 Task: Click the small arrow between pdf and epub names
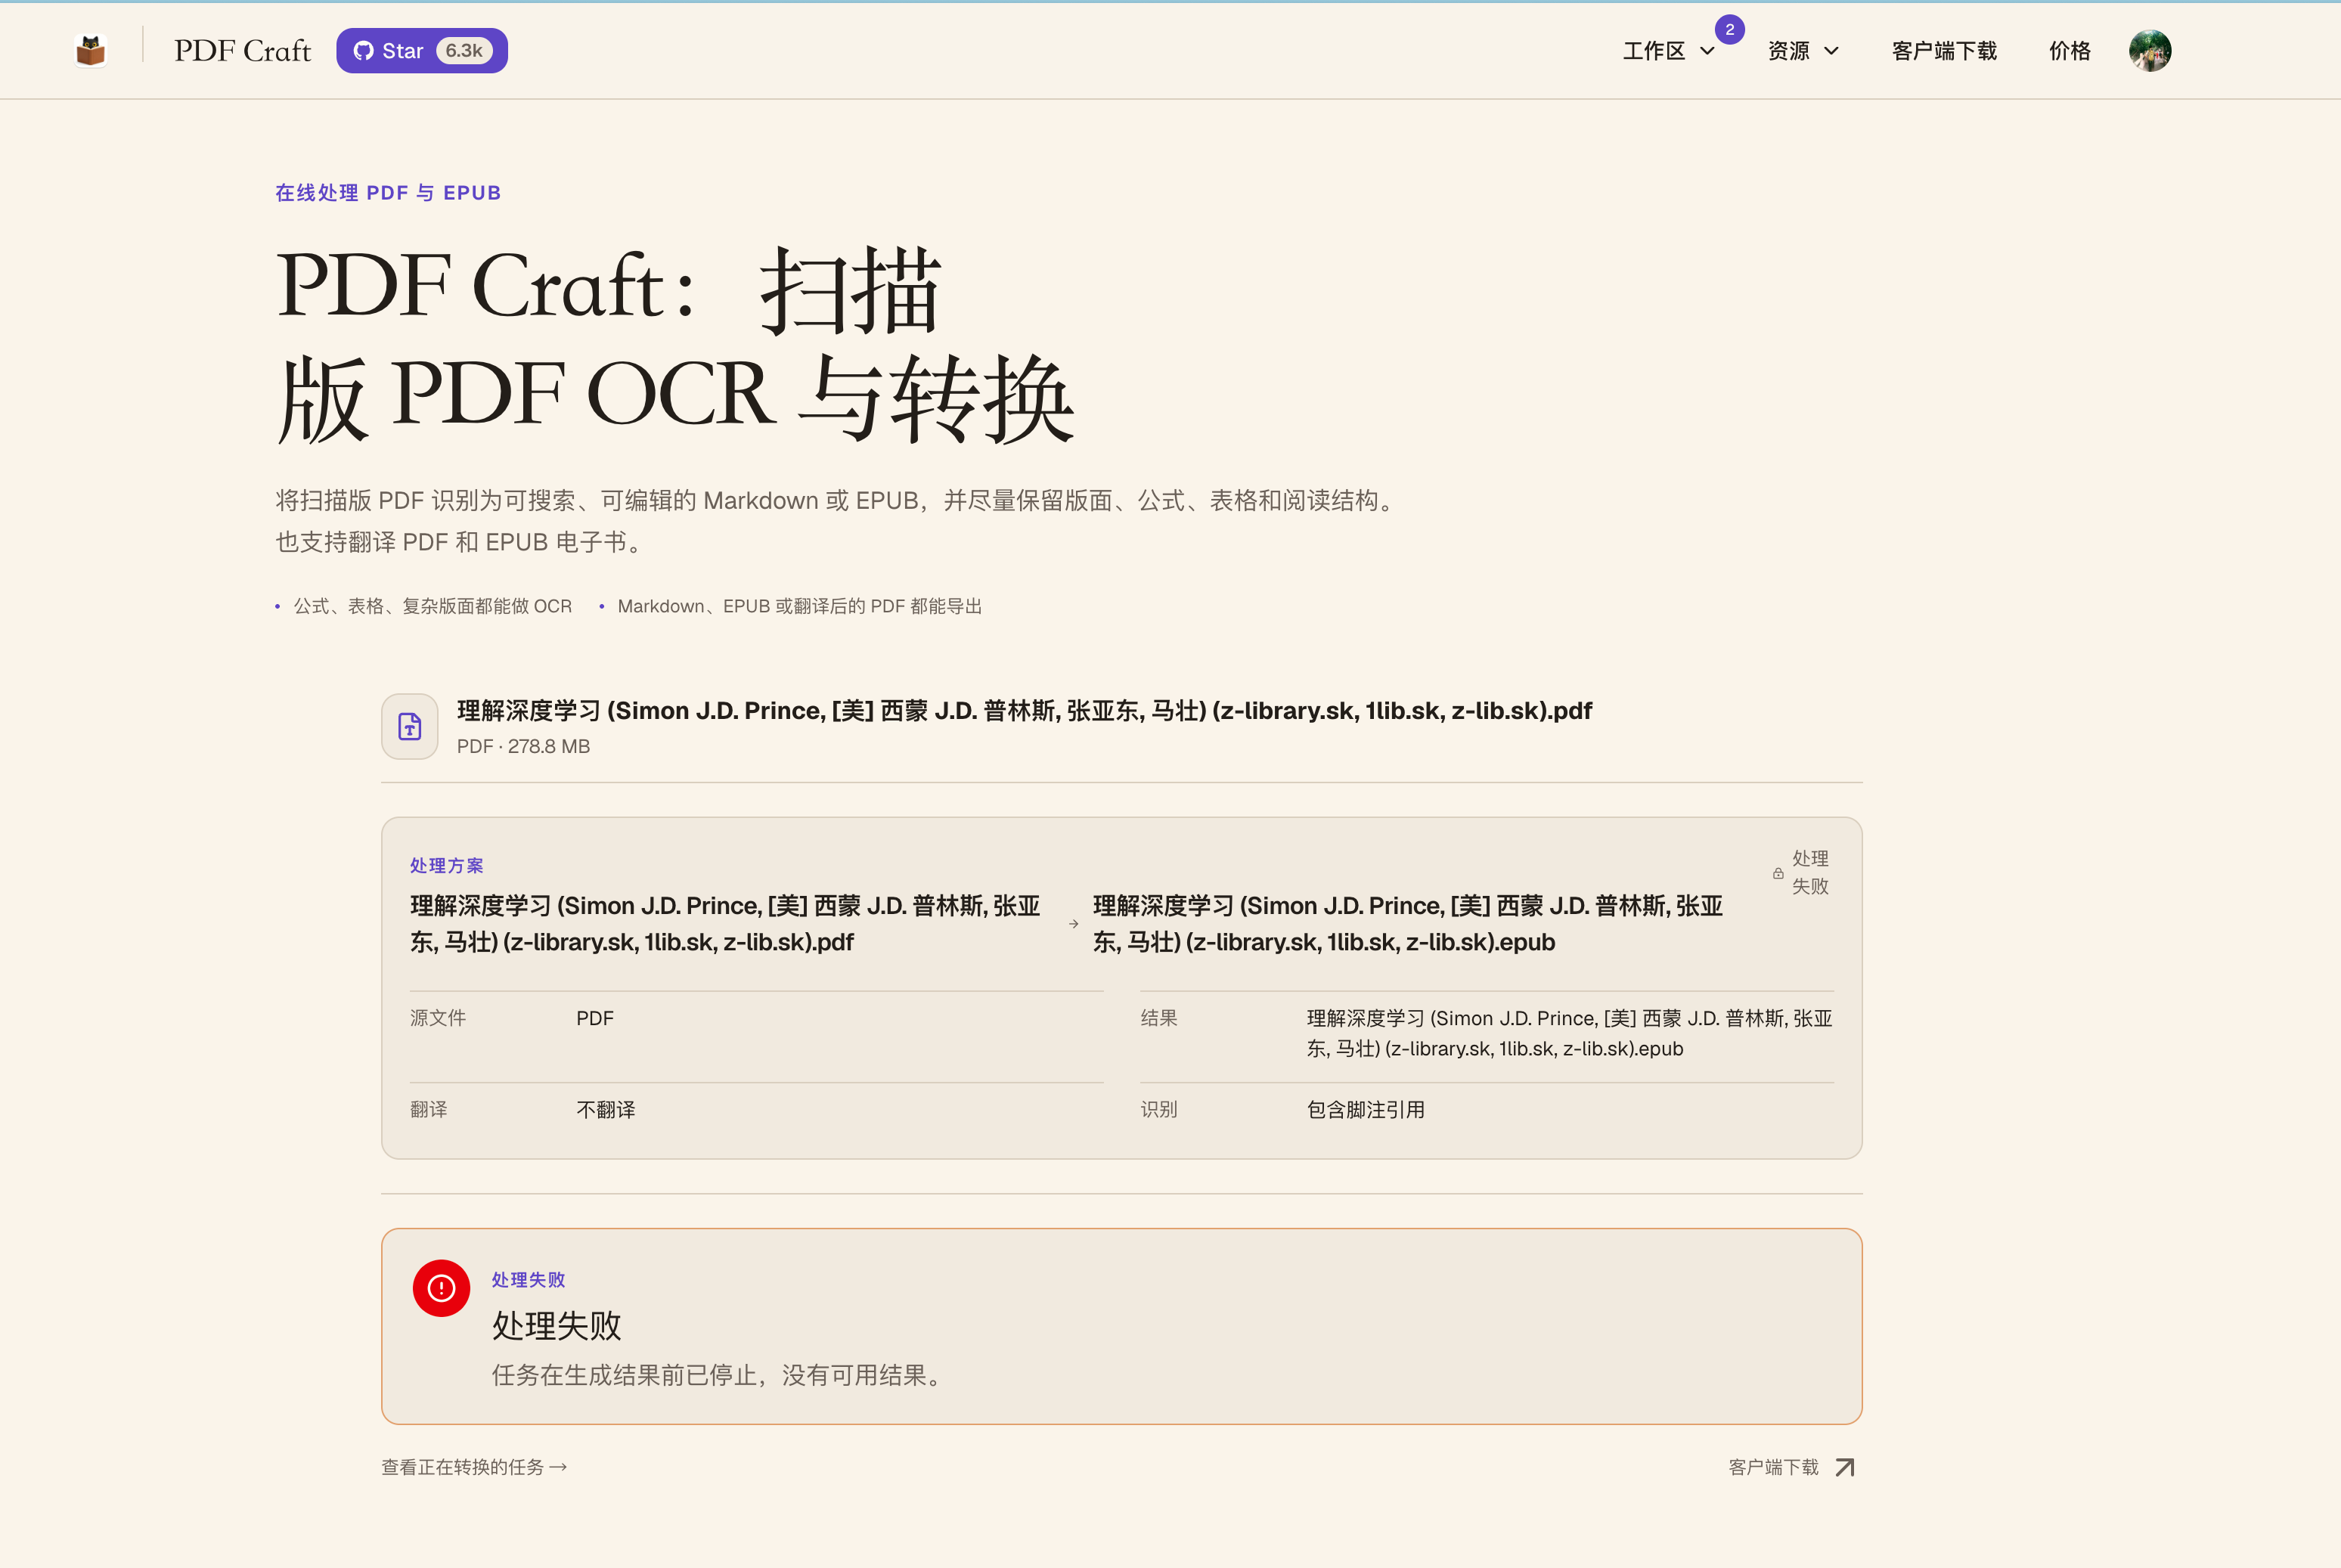point(1073,924)
